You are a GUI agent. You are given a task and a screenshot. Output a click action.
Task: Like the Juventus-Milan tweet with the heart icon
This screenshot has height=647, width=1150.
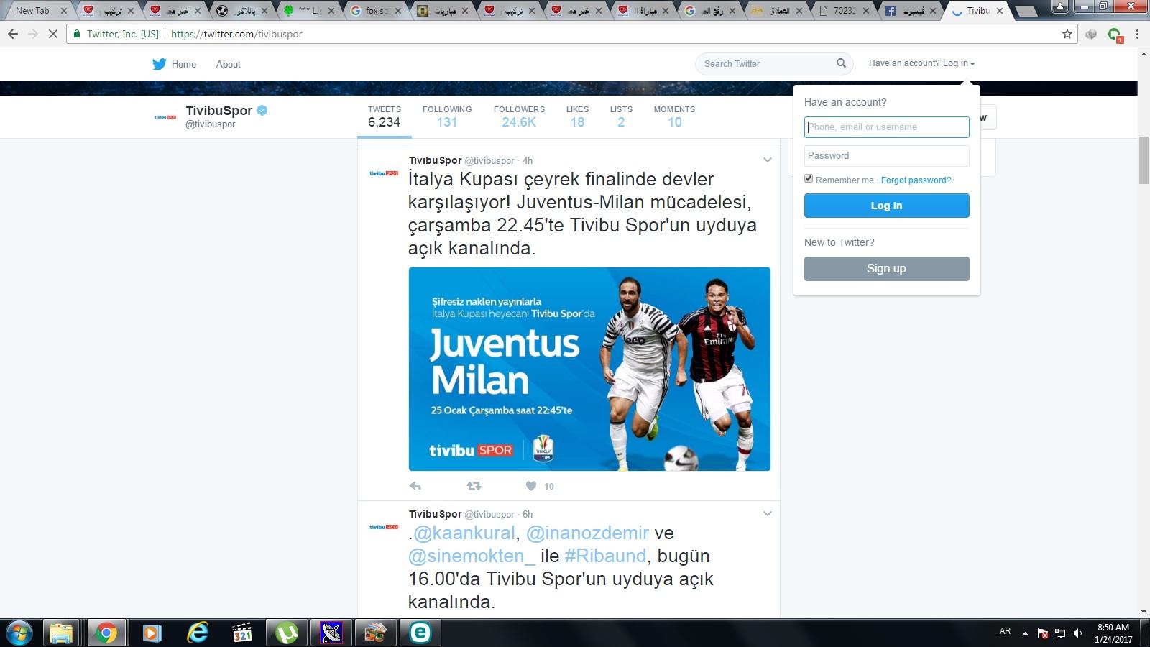click(x=531, y=486)
